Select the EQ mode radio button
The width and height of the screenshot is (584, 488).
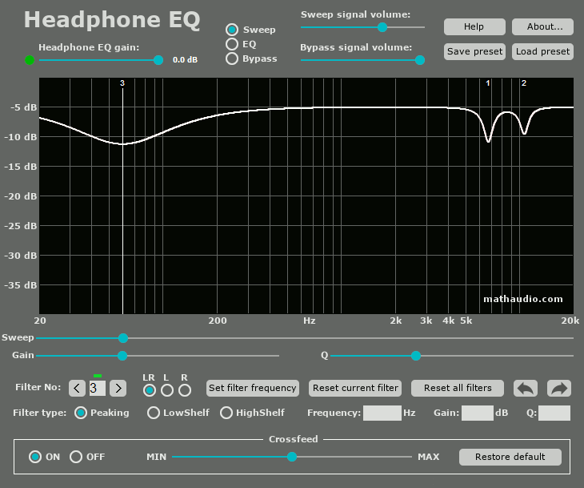point(232,44)
